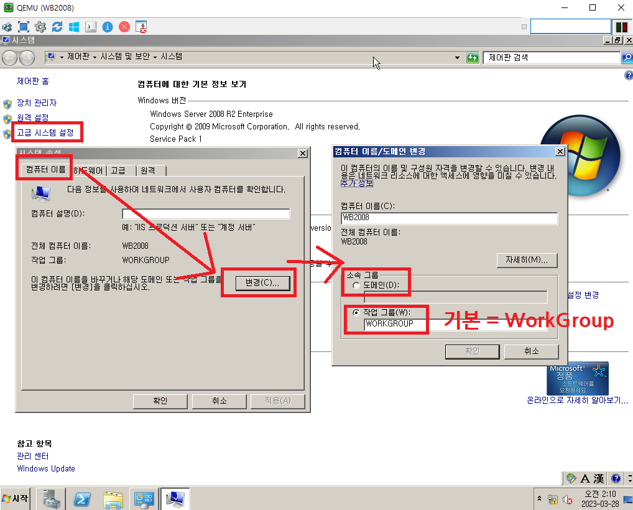This screenshot has width=633, height=510.
Task: Send Windows key via toolbar icon
Action: [x=74, y=27]
